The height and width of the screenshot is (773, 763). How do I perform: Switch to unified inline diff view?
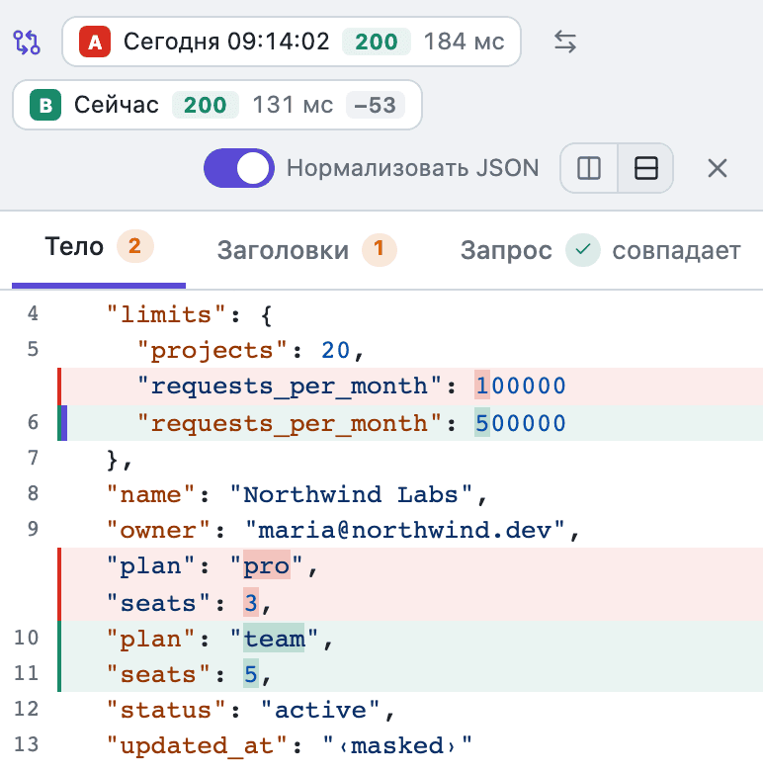tap(645, 168)
